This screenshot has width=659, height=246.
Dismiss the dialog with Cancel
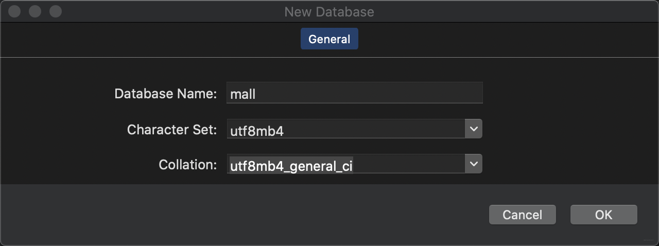pos(523,215)
